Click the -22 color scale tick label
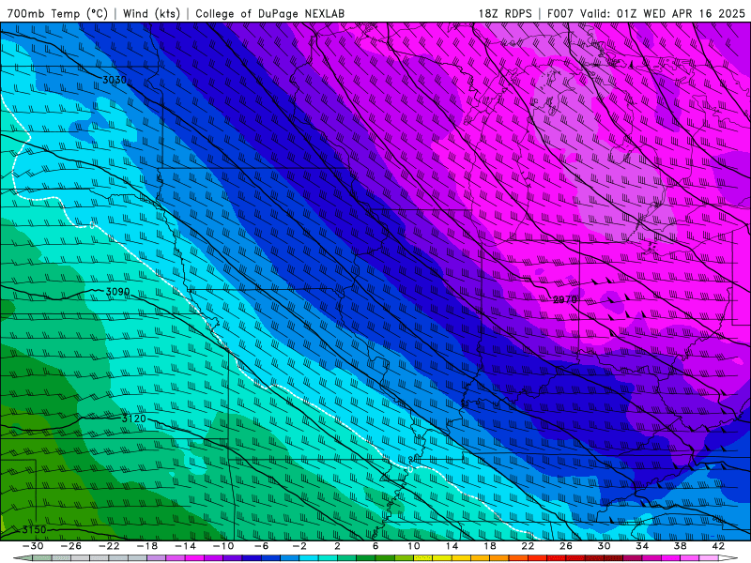Viewport: 751px width, 563px height. [109, 546]
